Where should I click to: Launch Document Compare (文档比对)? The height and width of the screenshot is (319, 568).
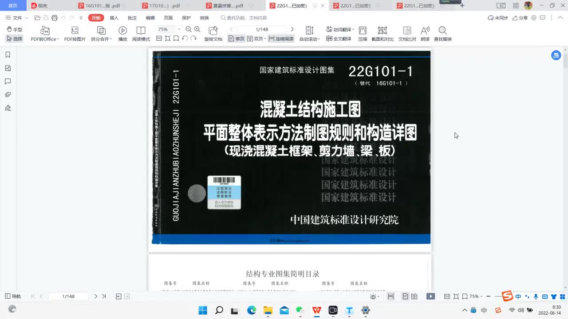click(407, 34)
